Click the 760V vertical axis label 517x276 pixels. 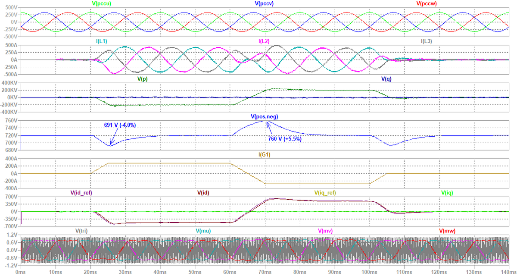(x=12, y=121)
